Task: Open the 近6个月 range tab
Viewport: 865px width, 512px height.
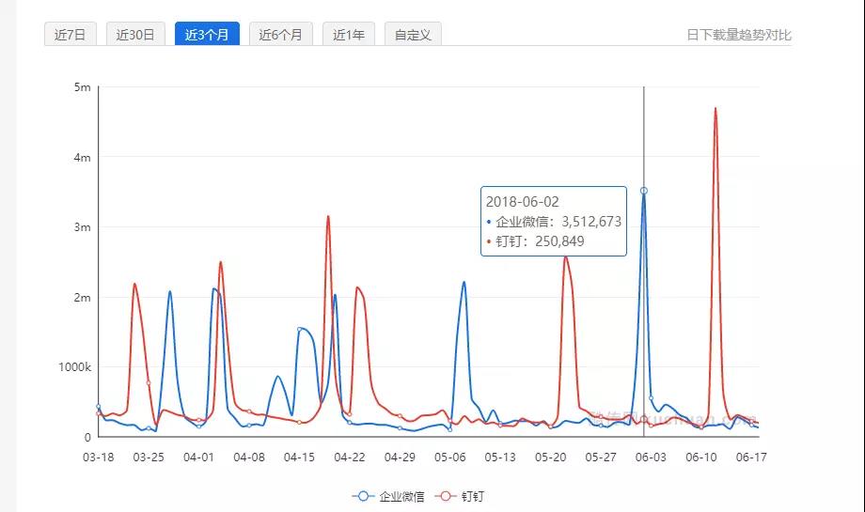Action: (x=281, y=35)
